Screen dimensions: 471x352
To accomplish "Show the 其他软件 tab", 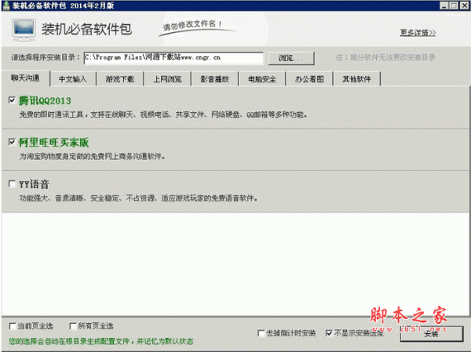I will (x=357, y=79).
